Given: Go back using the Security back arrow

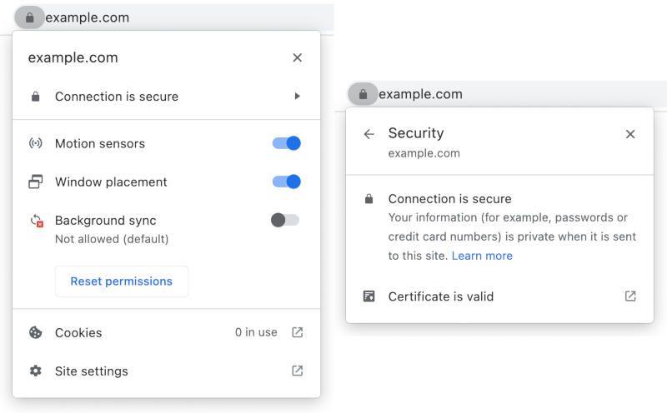Looking at the screenshot, I should (x=369, y=134).
